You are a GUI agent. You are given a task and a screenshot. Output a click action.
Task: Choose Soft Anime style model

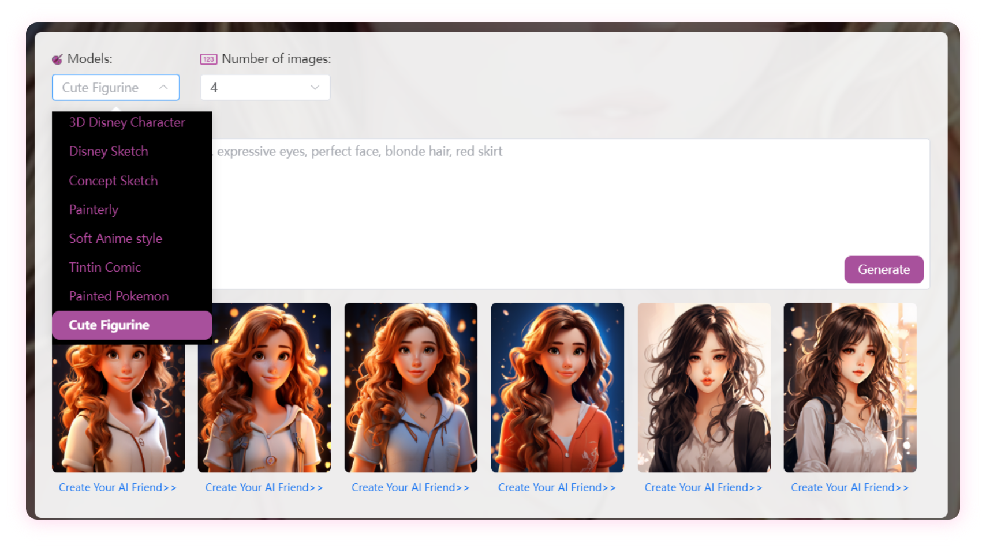(115, 238)
